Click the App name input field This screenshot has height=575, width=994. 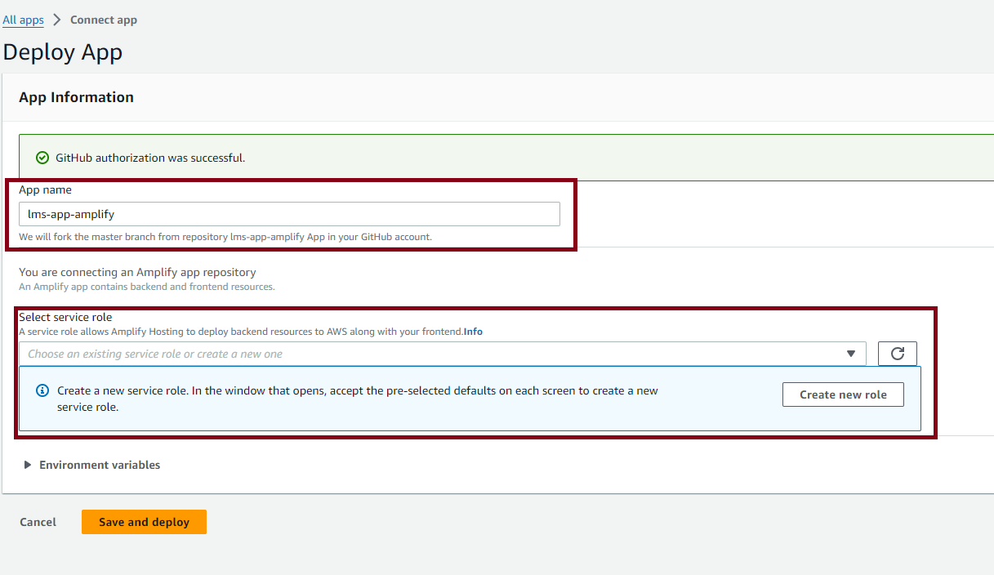[289, 214]
